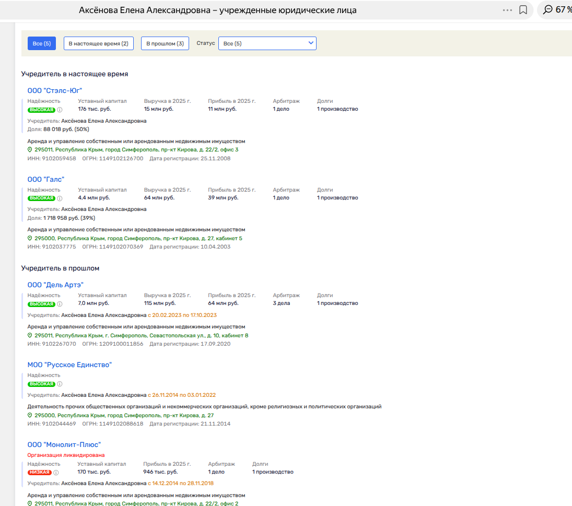
Task: Click date range с 20.02.2023 по 17.10.2023
Action: [x=182, y=315]
